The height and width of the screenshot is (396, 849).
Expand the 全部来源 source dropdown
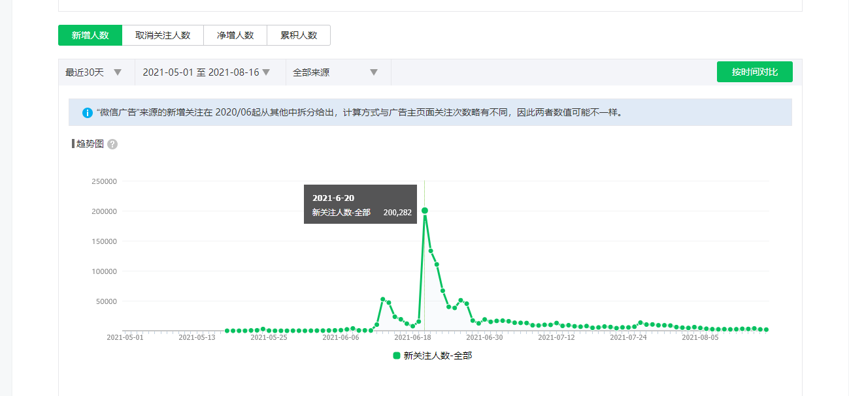[x=336, y=72]
